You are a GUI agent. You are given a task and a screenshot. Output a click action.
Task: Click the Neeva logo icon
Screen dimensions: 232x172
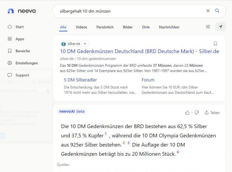pyautogui.click(x=11, y=11)
